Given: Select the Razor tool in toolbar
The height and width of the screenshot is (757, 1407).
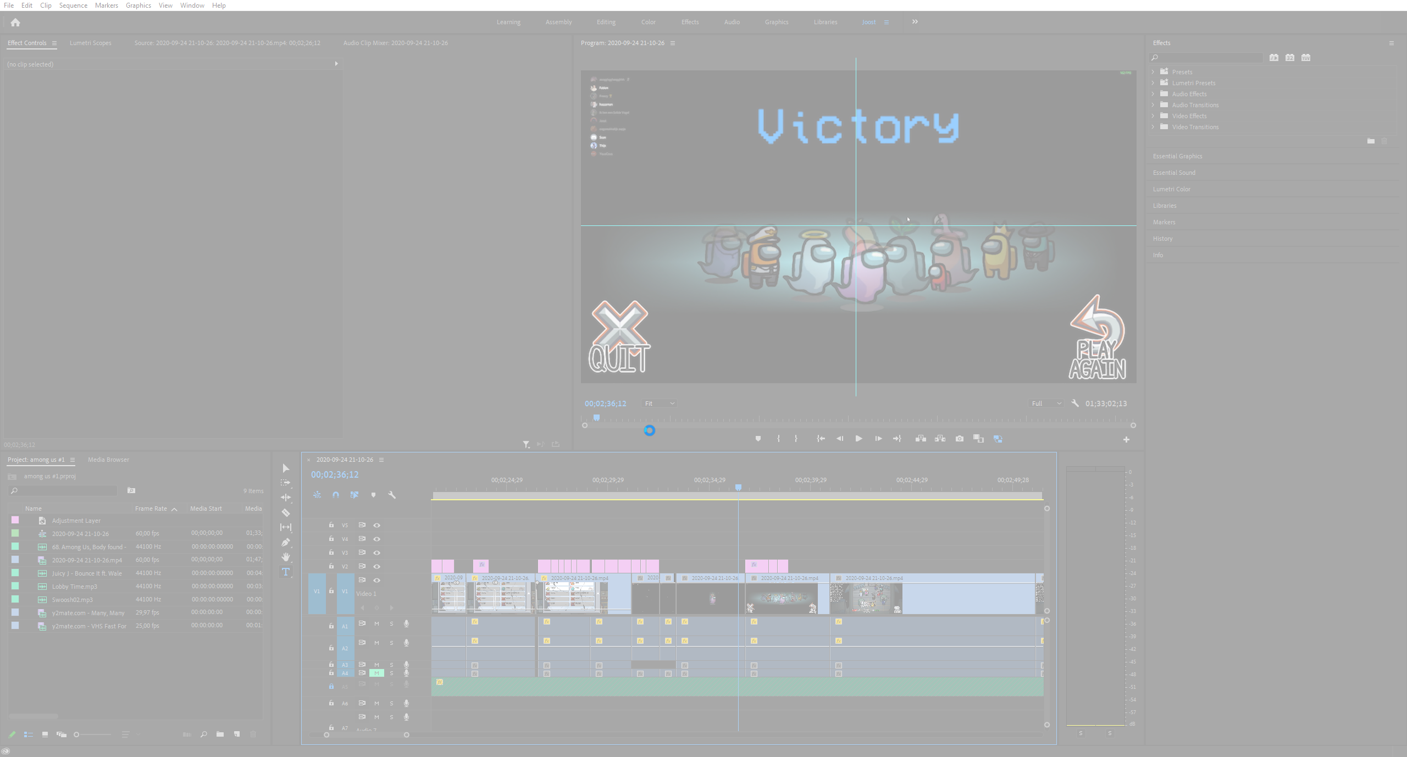Looking at the screenshot, I should 286,512.
